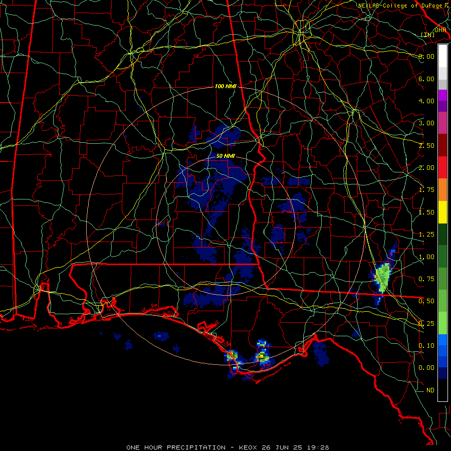This screenshot has height=451, width=451.
Task: Pick the yellow 1.50 legend swatch
Action: click(x=442, y=212)
